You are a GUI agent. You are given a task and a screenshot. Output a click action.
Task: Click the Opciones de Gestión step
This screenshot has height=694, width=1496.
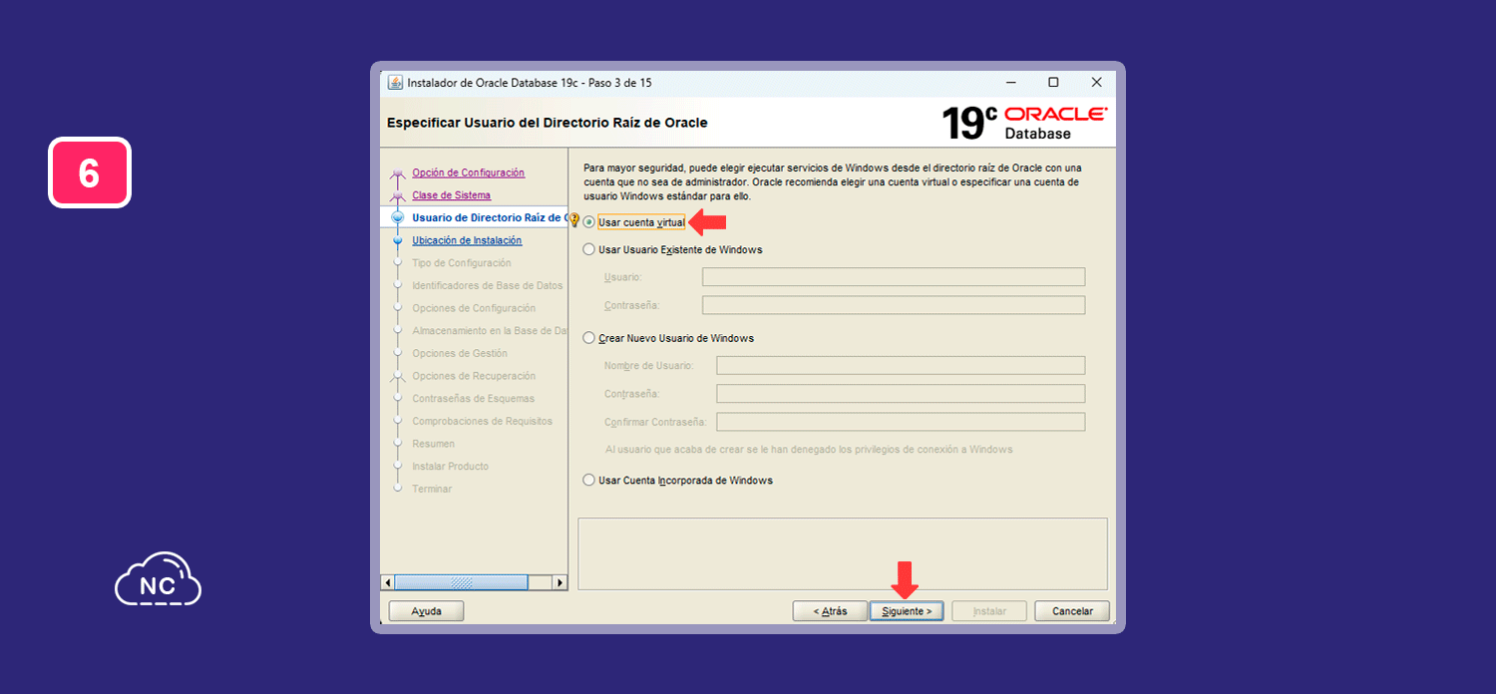(x=460, y=354)
